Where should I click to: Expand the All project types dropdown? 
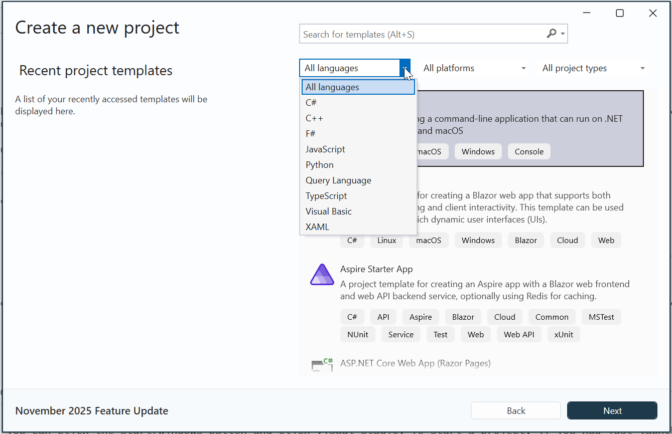coord(593,68)
